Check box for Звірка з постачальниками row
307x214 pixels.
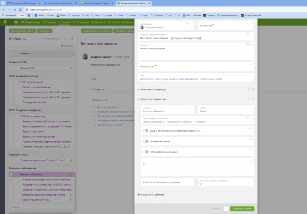(x=11, y=87)
